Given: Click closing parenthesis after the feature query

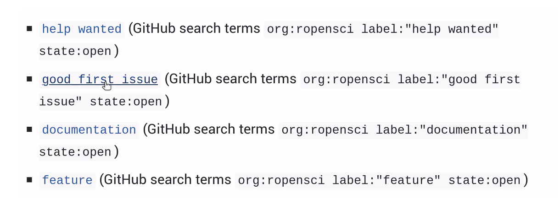Looking at the screenshot, I should [526, 180].
